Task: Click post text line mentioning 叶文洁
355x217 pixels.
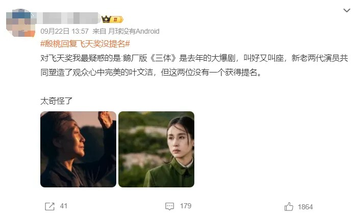Action: (151, 73)
